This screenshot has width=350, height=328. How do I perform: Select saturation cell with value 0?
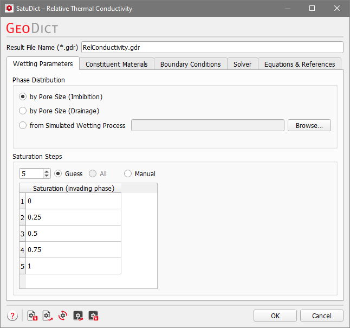[x=74, y=201]
